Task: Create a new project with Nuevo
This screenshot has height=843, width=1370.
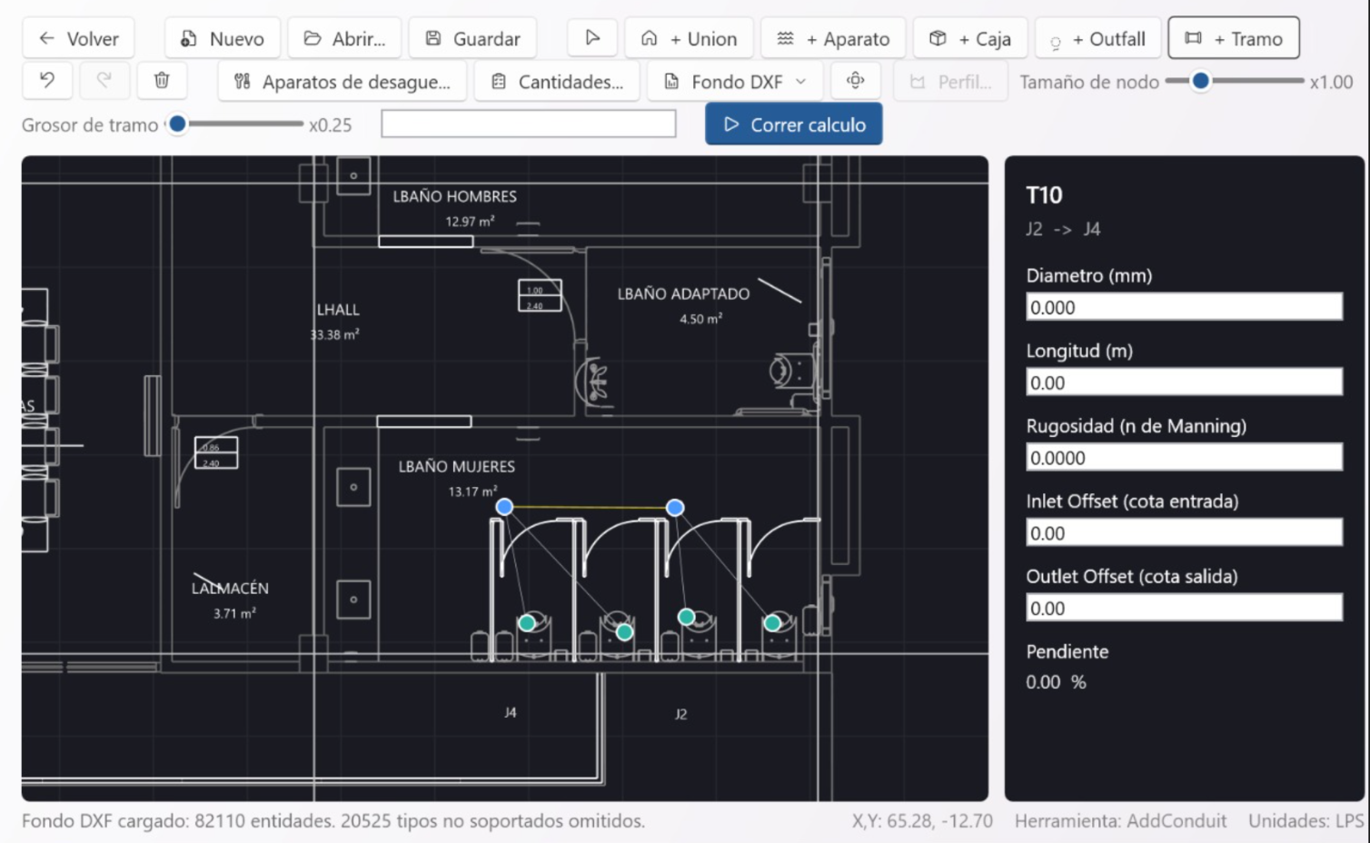Action: 223,38
